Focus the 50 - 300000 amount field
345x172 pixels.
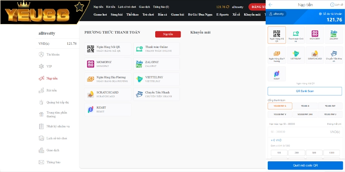coord(305,132)
